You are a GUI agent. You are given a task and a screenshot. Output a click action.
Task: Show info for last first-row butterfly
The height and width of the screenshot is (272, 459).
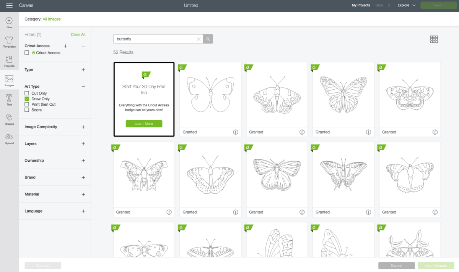[x=435, y=132]
